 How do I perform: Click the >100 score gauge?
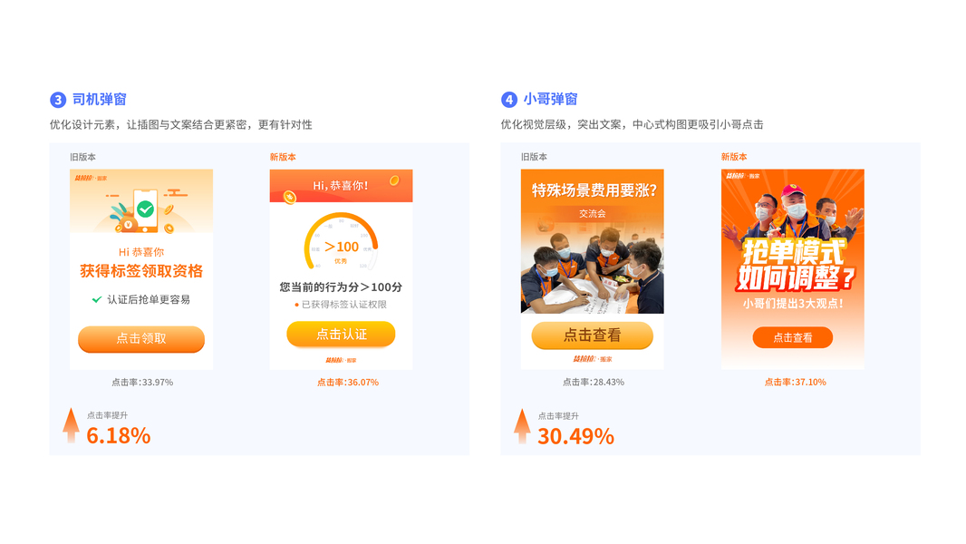point(341,241)
